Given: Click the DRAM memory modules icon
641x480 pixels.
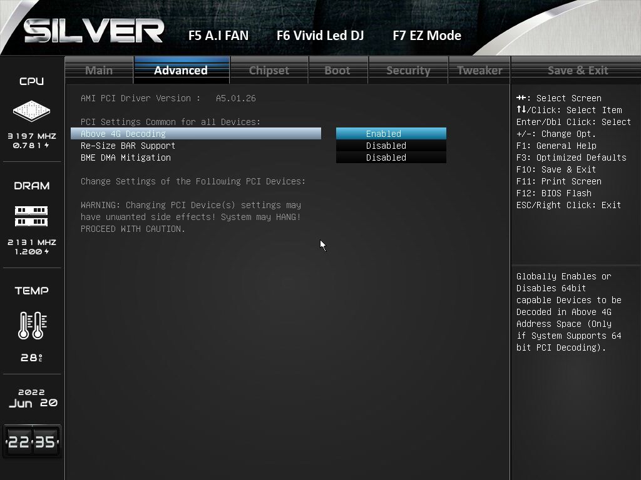Looking at the screenshot, I should pos(31,216).
